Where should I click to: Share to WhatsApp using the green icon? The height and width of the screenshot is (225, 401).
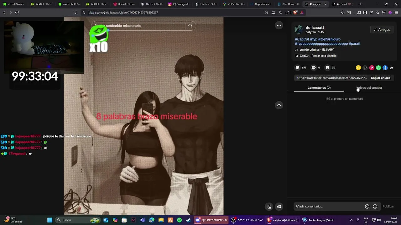pos(378,68)
